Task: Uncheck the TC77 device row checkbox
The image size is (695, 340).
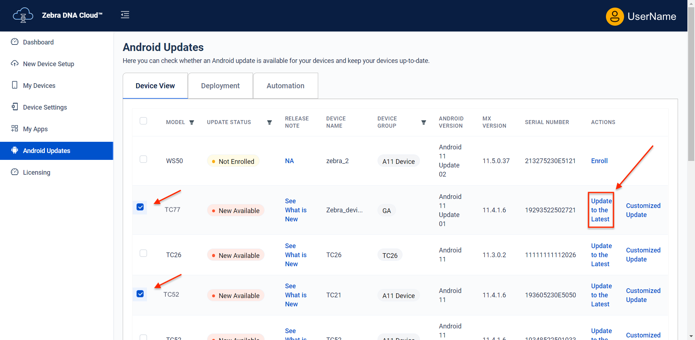Action: point(140,207)
